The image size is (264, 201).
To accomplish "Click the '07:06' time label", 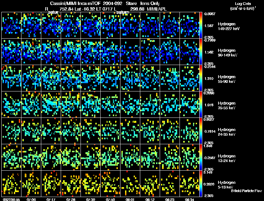I will click(31, 200).
